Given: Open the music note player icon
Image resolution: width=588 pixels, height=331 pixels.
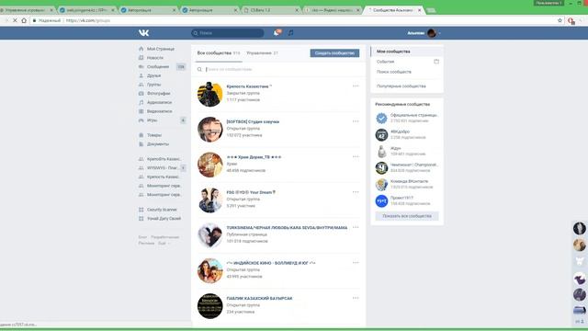Looking at the screenshot, I should (x=290, y=33).
